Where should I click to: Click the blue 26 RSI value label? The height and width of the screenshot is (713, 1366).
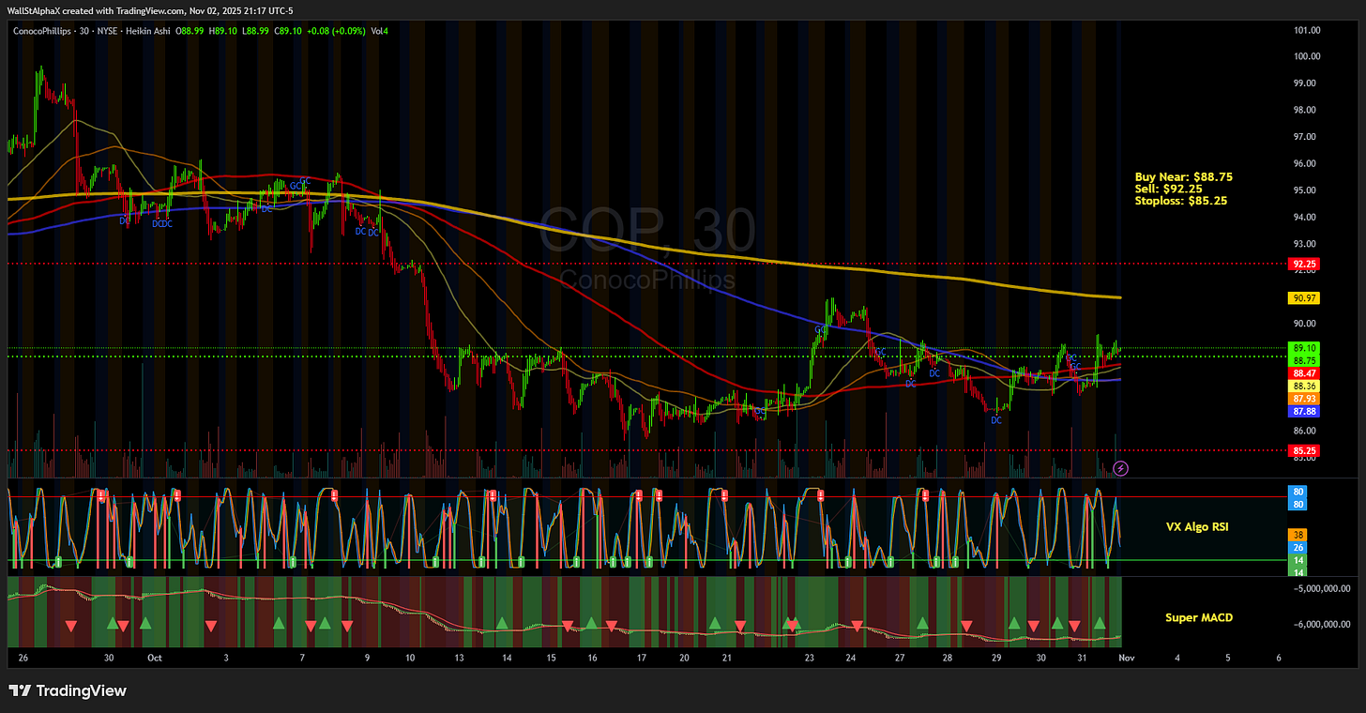(x=1299, y=547)
